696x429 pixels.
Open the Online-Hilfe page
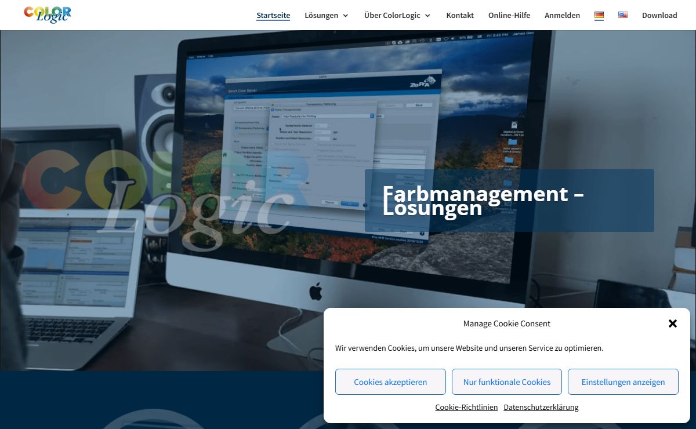coord(509,16)
